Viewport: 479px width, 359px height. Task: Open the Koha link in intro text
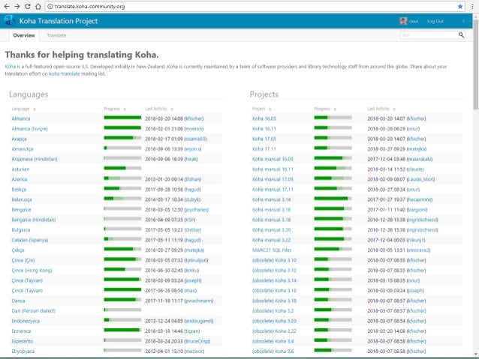click(x=10, y=67)
